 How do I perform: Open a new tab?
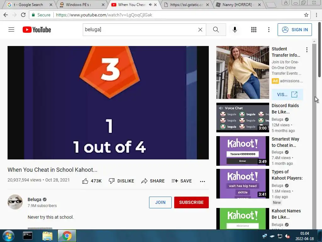click(x=271, y=5)
